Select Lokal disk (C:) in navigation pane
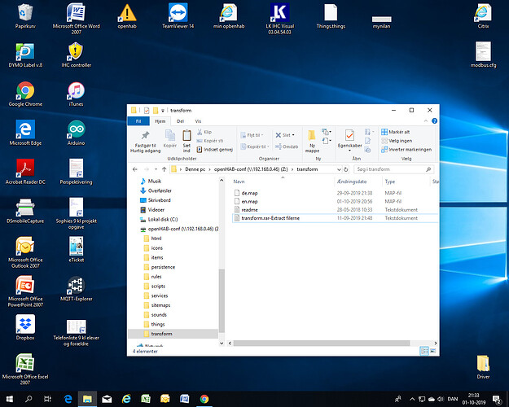Image resolution: width=509 pixels, height=407 pixels. (x=163, y=220)
